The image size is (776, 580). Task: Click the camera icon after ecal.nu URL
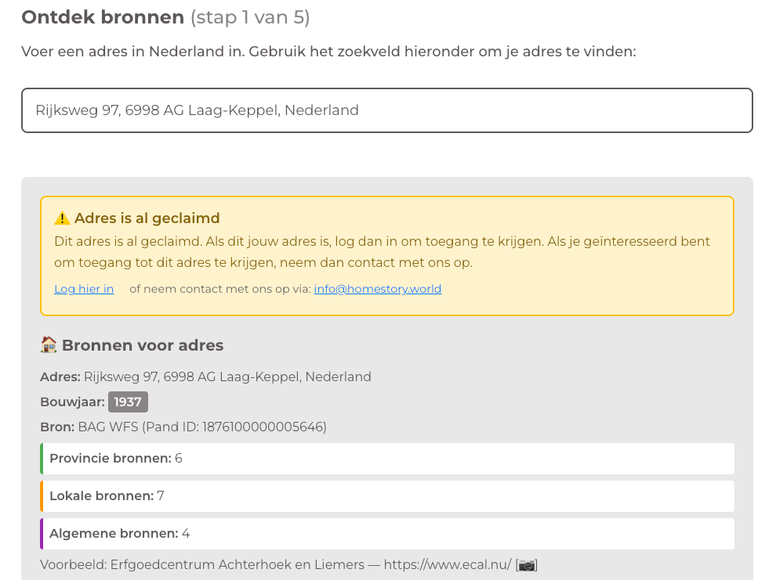(x=527, y=564)
